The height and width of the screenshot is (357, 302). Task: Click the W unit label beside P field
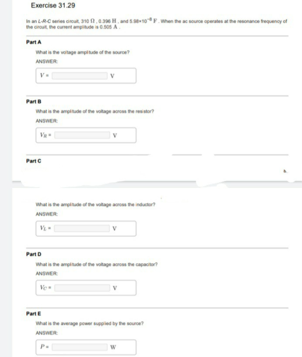click(x=113, y=347)
